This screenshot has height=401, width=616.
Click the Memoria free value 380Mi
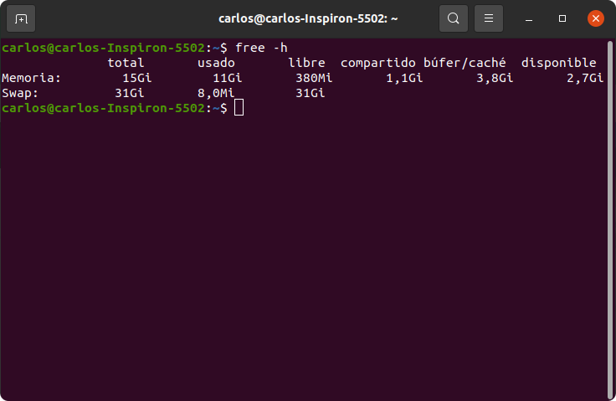coord(314,78)
